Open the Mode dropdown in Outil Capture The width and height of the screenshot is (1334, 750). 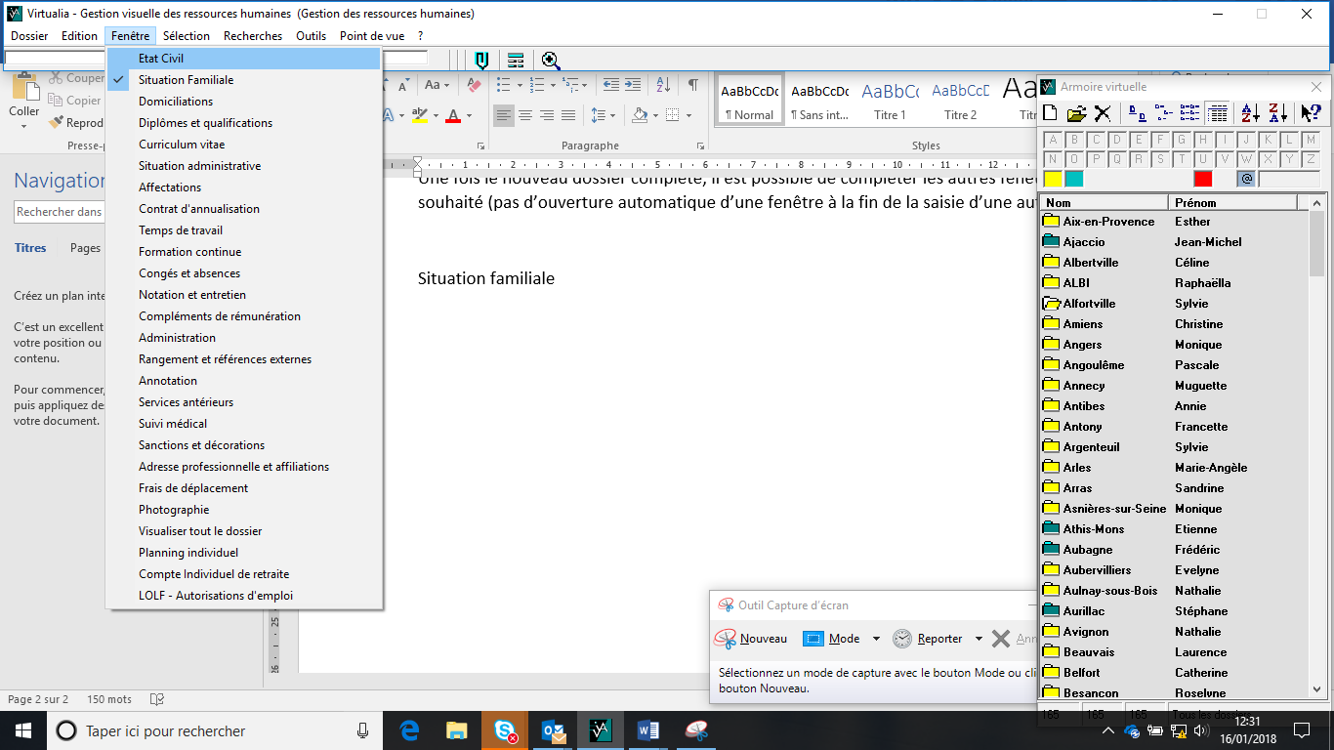pos(876,639)
